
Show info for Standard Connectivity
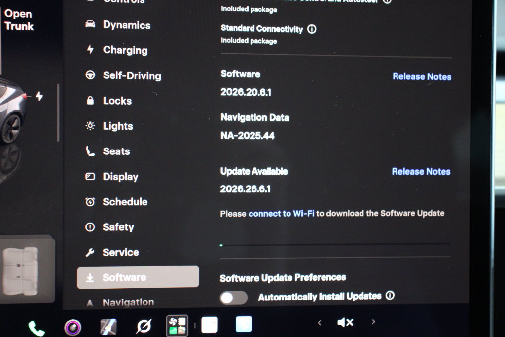pos(312,29)
